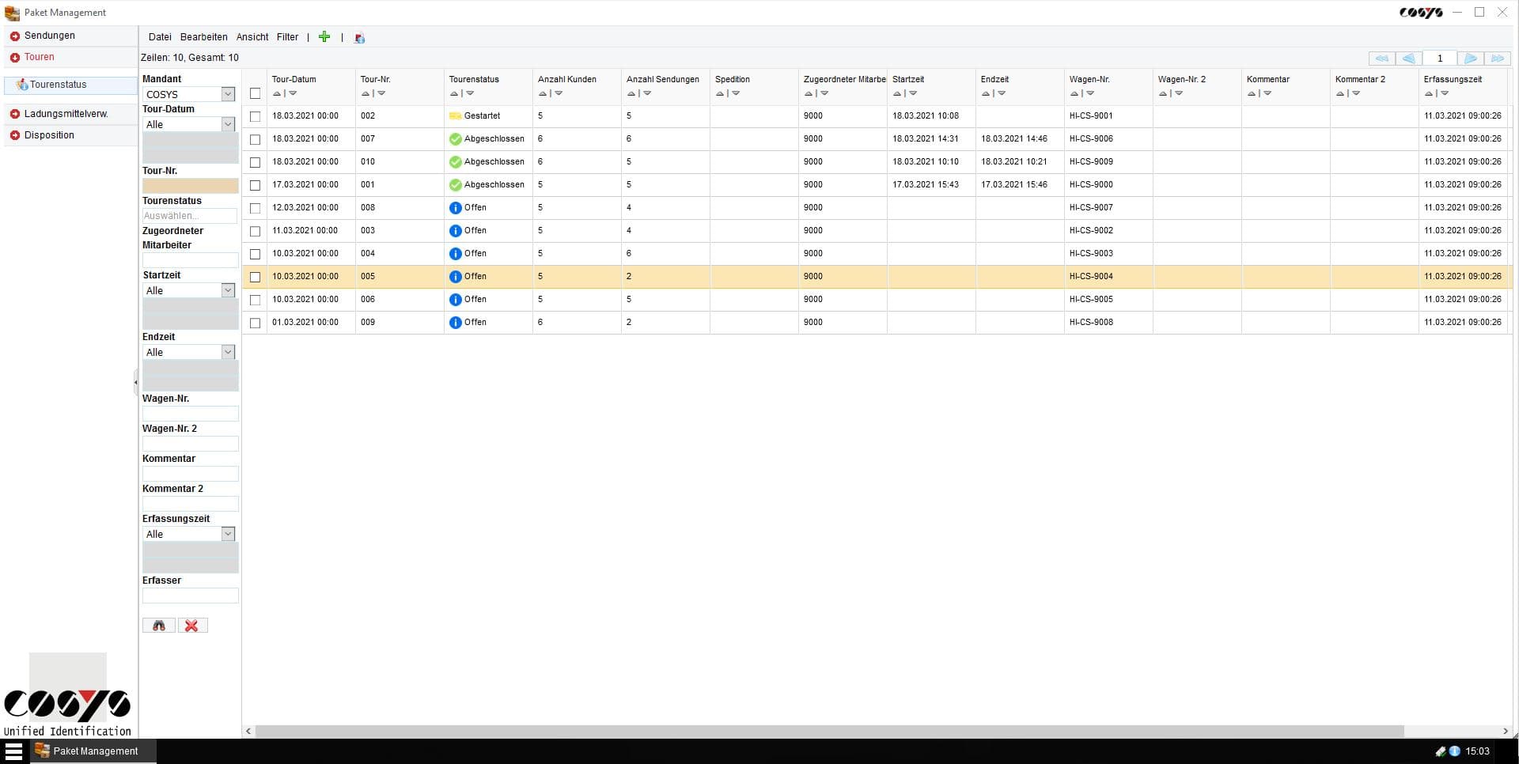The height and width of the screenshot is (764, 1519).
Task: Open the Bearbeiten menu
Action: [203, 36]
